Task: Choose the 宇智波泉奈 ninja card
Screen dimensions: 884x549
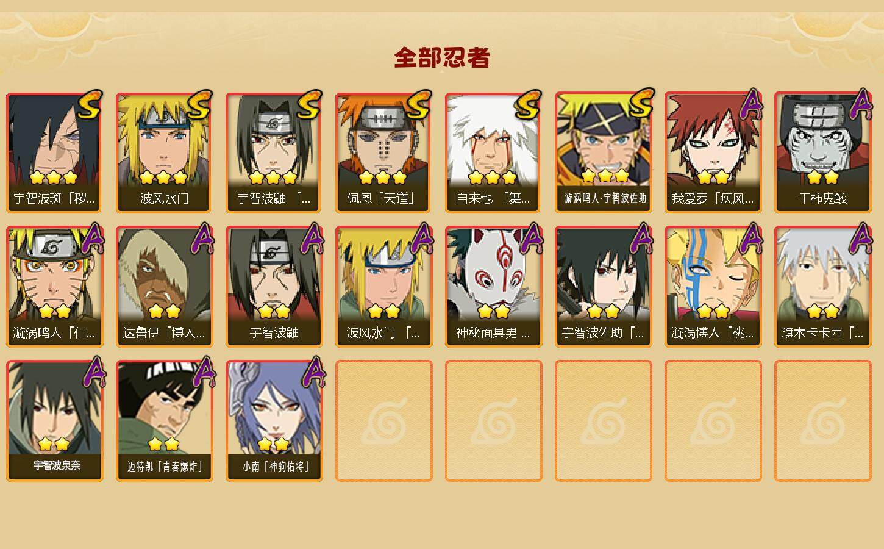Action: pos(55,421)
